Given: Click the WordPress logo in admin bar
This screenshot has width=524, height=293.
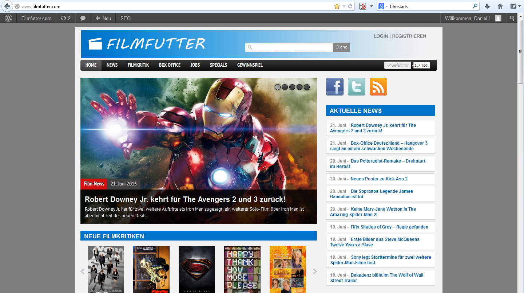Looking at the screenshot, I should tap(8, 18).
